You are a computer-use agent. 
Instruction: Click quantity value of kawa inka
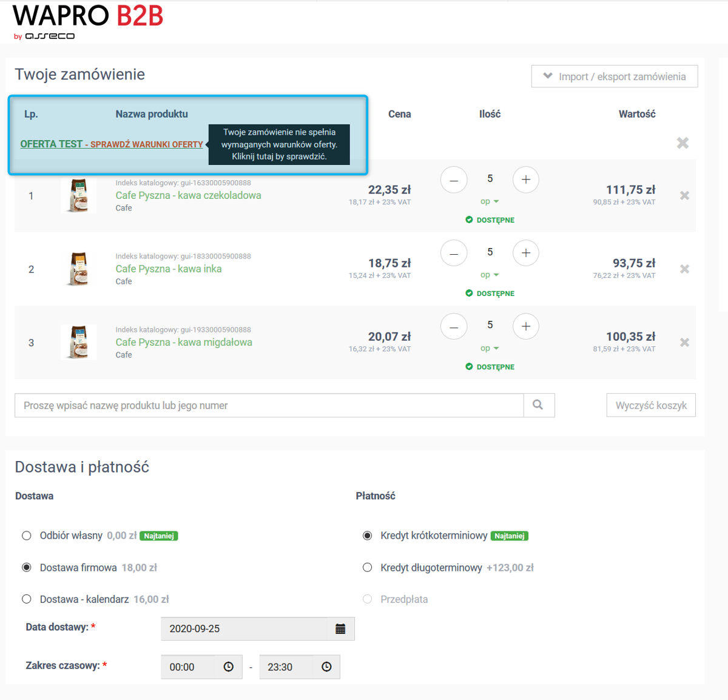(x=490, y=252)
